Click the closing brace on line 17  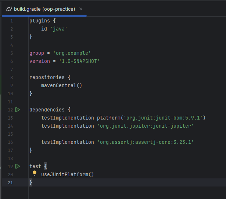31,150
